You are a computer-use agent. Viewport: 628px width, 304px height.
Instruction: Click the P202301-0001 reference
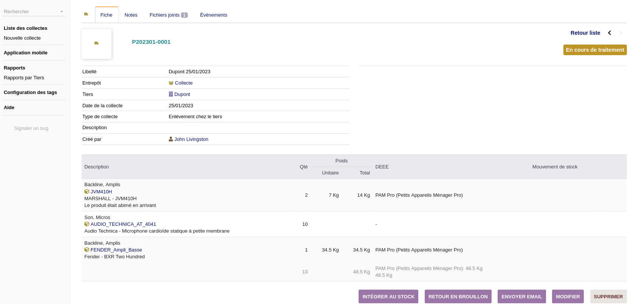point(151,42)
